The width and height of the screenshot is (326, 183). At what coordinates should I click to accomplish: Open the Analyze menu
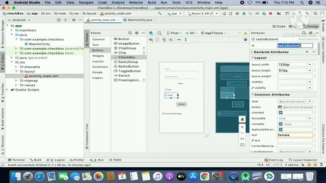[x=118, y=3]
